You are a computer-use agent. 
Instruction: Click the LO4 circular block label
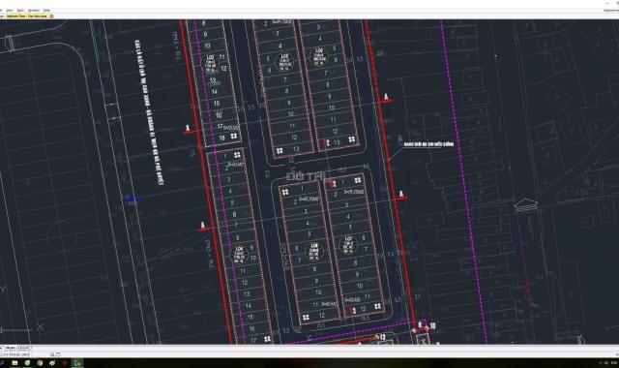[x=239, y=254]
